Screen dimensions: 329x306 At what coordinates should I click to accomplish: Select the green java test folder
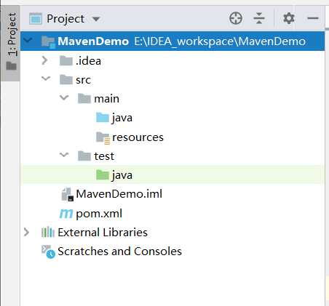[173, 174]
